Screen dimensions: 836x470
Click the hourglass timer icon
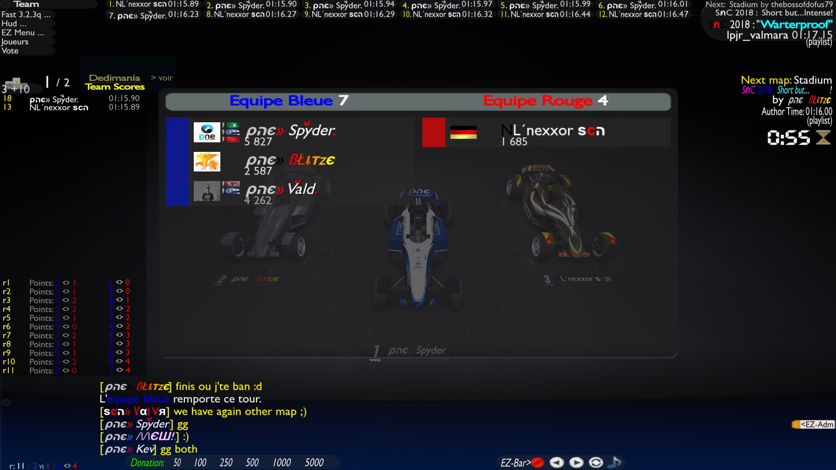(x=823, y=138)
